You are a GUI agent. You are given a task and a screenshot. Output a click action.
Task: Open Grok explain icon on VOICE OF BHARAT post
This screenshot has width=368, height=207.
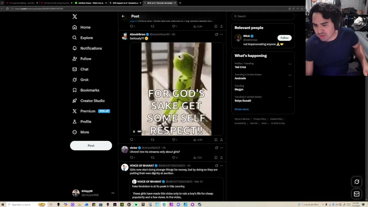coord(216,166)
